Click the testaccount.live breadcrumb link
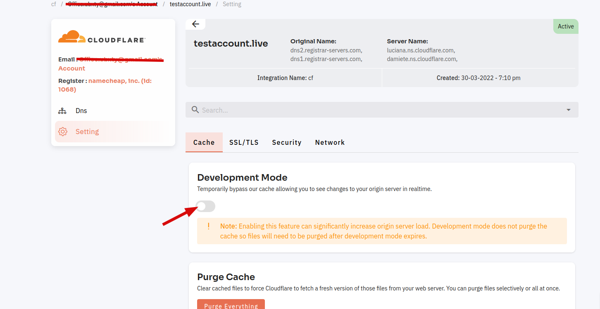 [190, 4]
